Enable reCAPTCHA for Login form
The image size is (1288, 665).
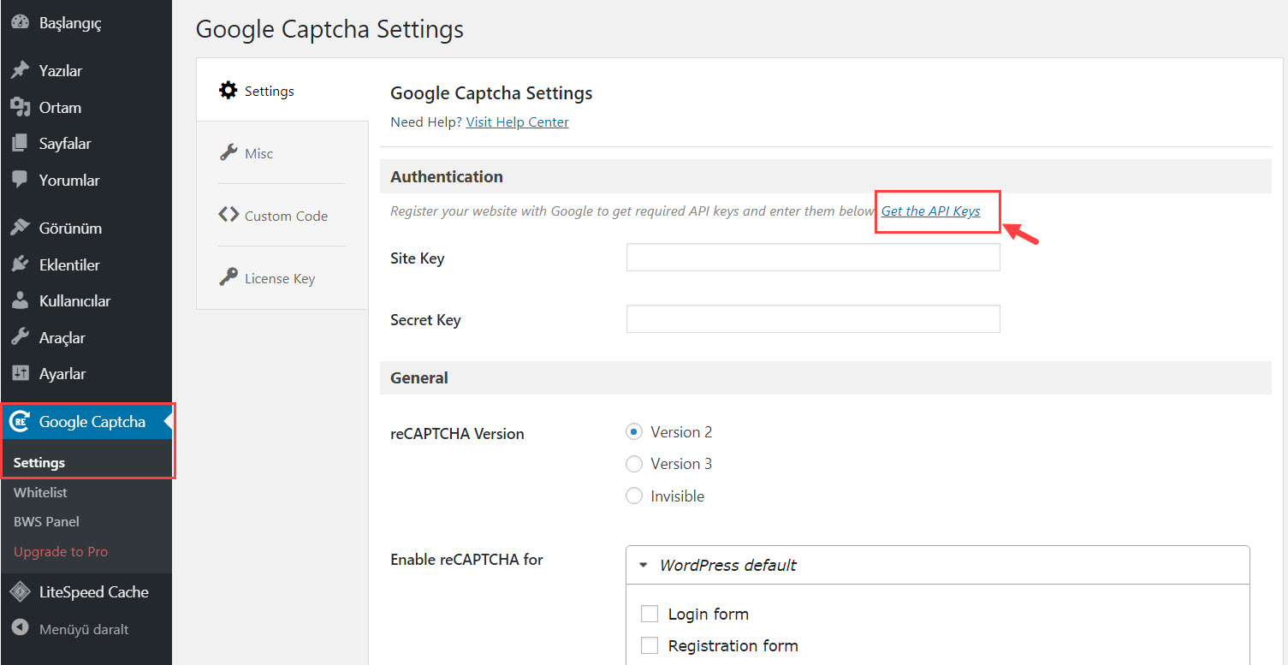[x=650, y=614]
